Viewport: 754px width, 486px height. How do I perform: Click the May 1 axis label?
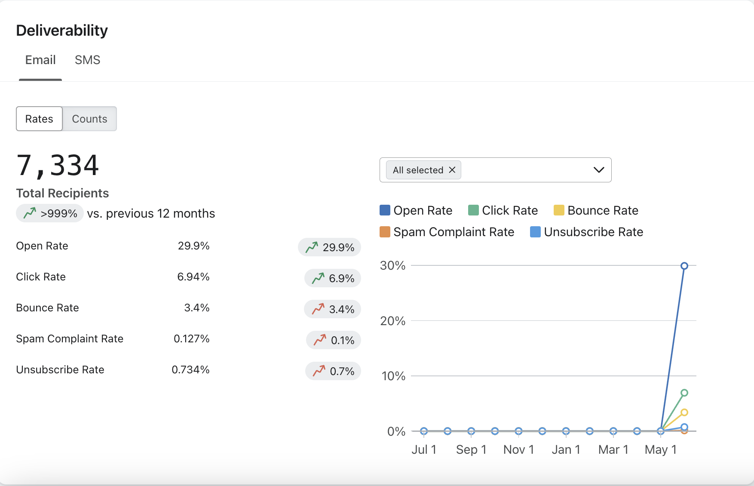(x=661, y=449)
